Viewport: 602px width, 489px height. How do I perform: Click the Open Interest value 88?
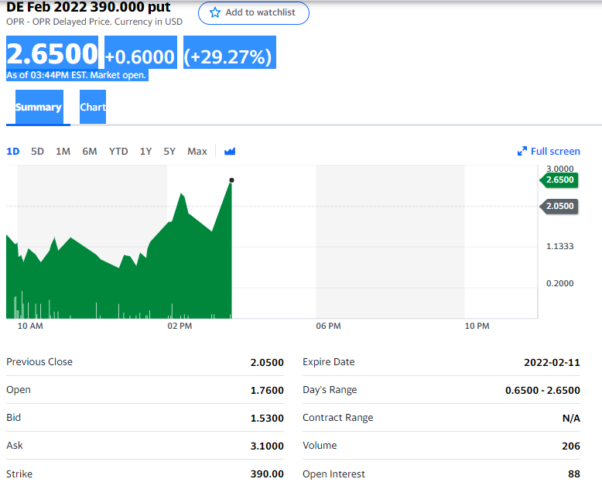pyautogui.click(x=574, y=474)
